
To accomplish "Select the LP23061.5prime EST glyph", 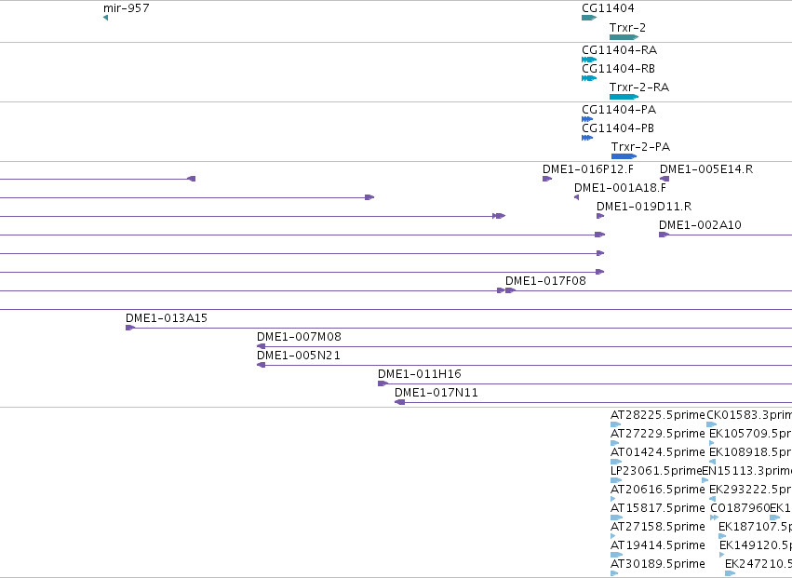I will 616,480.
